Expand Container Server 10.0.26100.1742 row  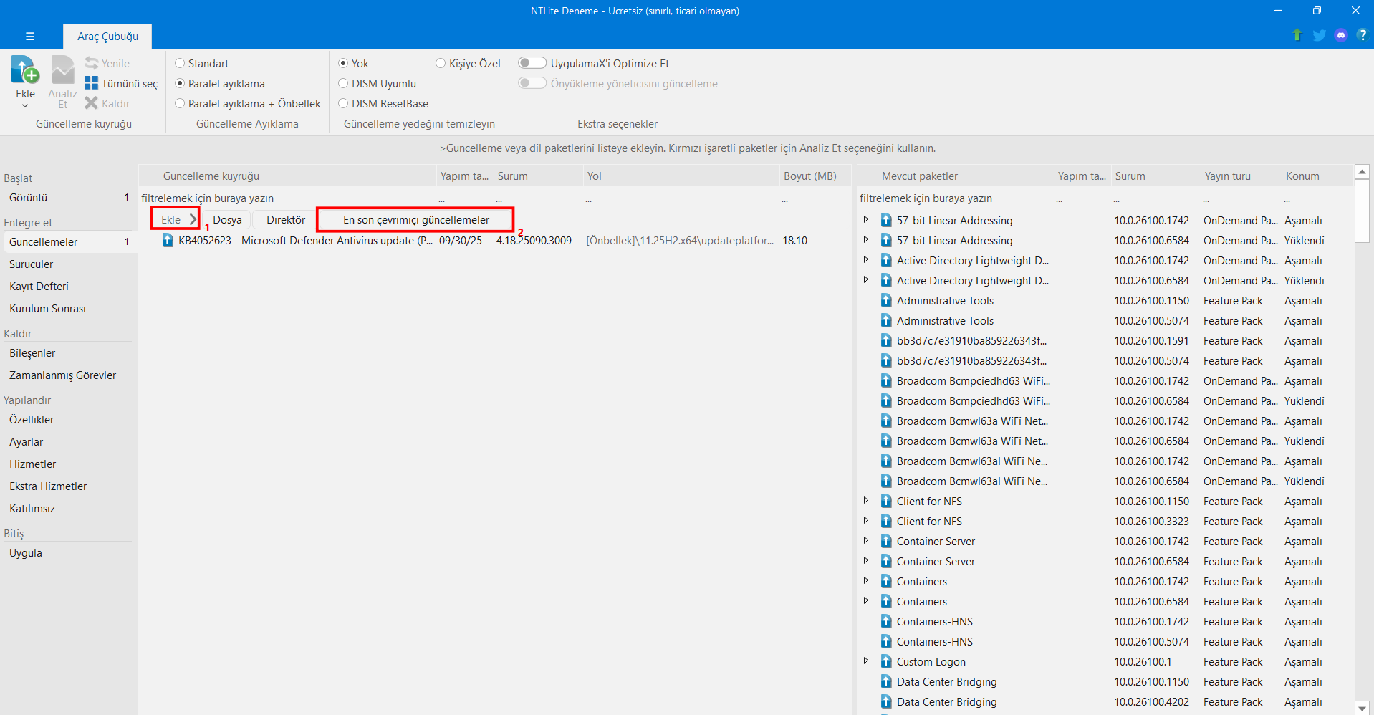coord(865,541)
